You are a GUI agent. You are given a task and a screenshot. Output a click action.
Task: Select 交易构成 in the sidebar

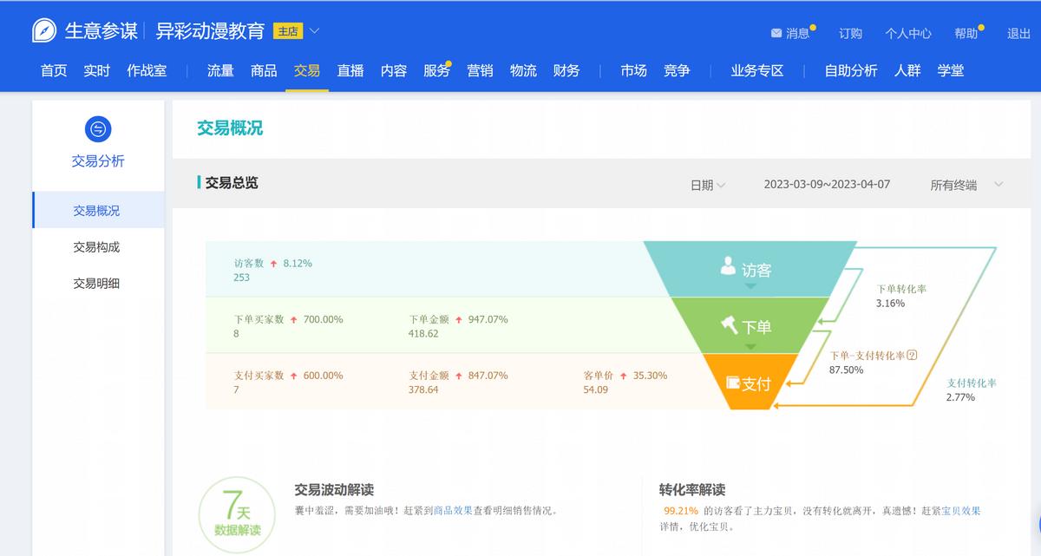tap(96, 247)
